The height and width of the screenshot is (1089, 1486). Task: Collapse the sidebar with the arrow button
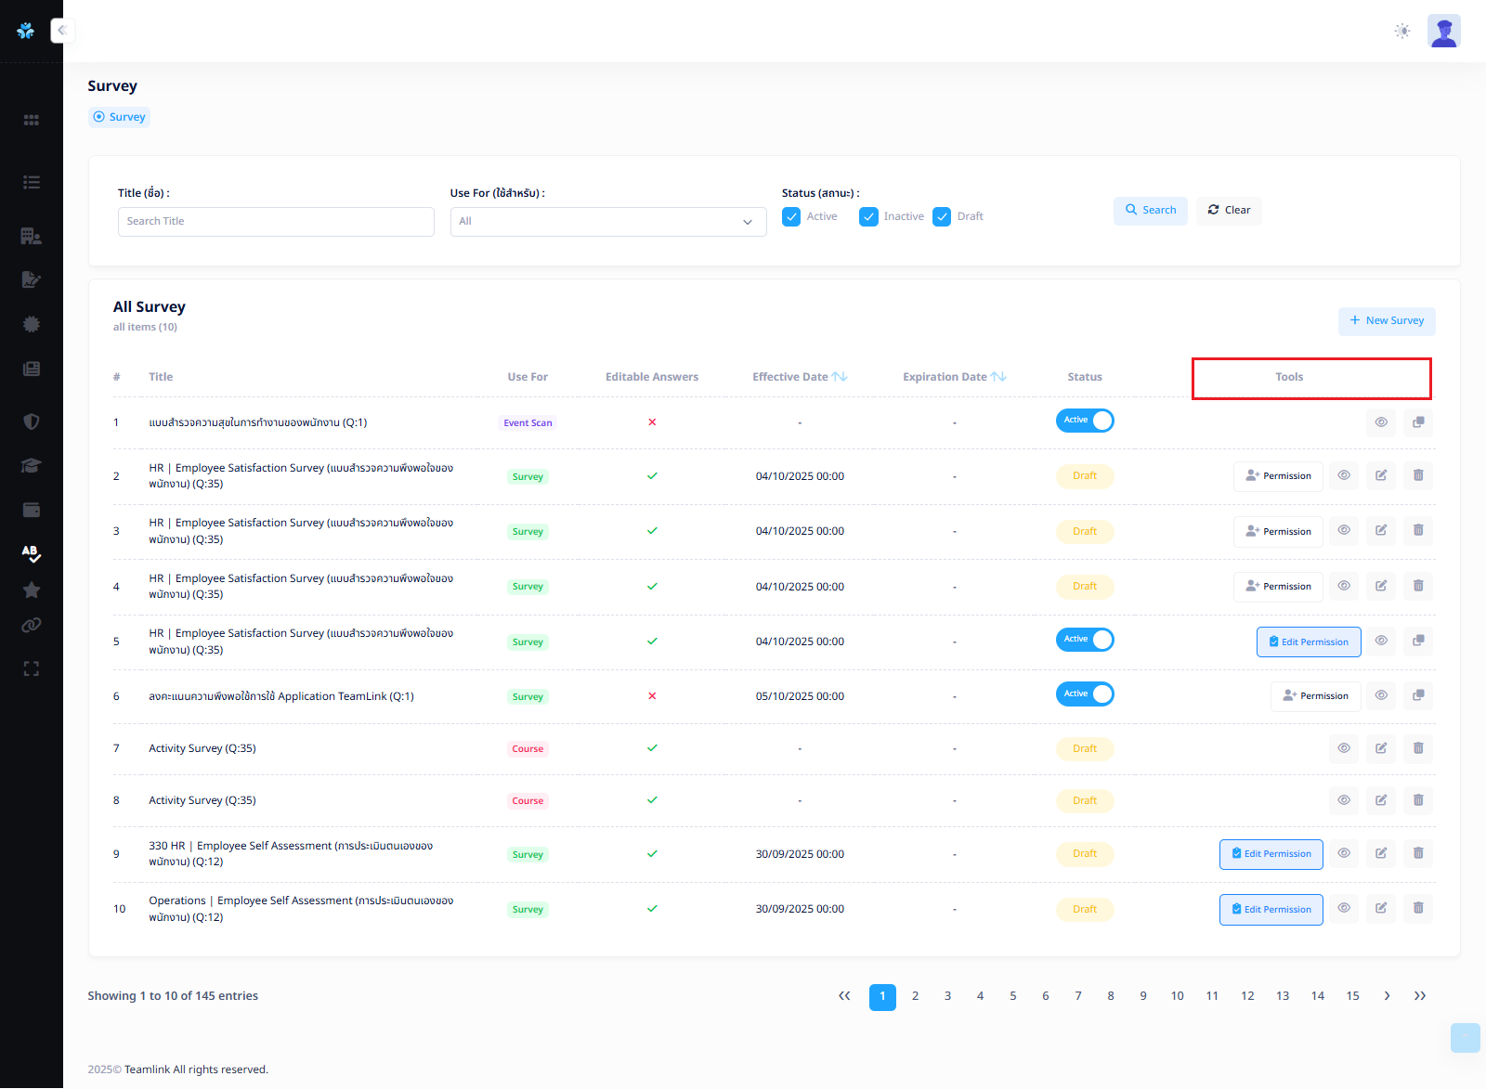point(62,31)
